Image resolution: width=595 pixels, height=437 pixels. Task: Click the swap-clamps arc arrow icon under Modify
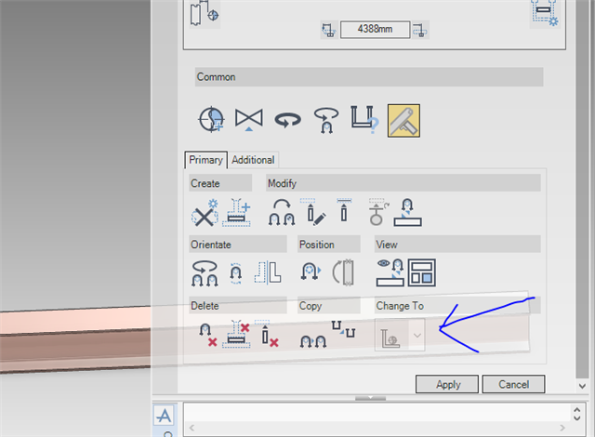pyautogui.click(x=282, y=212)
